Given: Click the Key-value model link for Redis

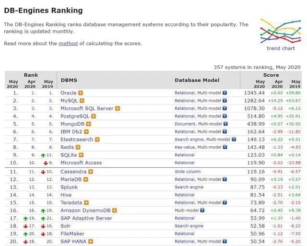Looking at the screenshot, I should (x=185, y=147).
